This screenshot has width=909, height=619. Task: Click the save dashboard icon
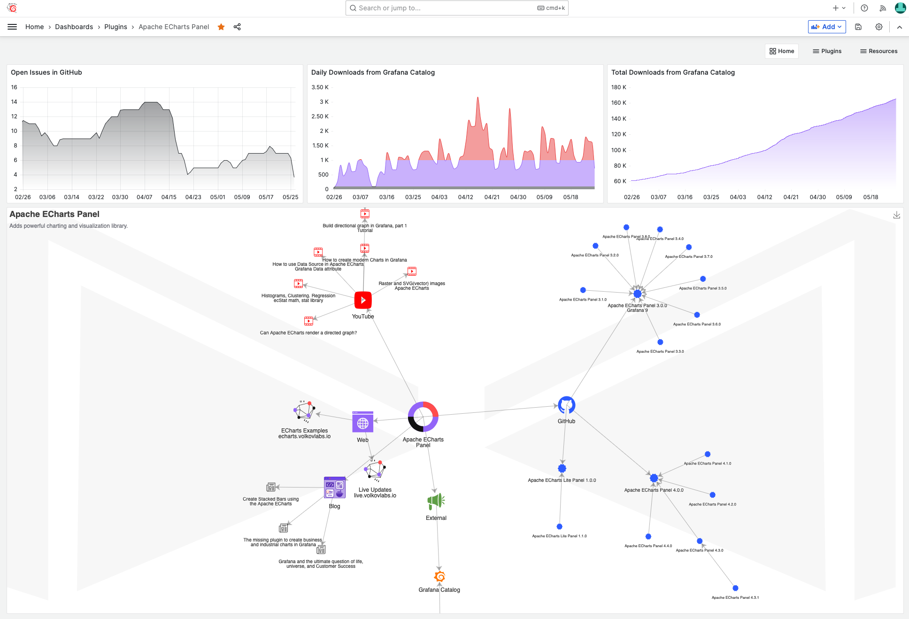[x=858, y=27]
